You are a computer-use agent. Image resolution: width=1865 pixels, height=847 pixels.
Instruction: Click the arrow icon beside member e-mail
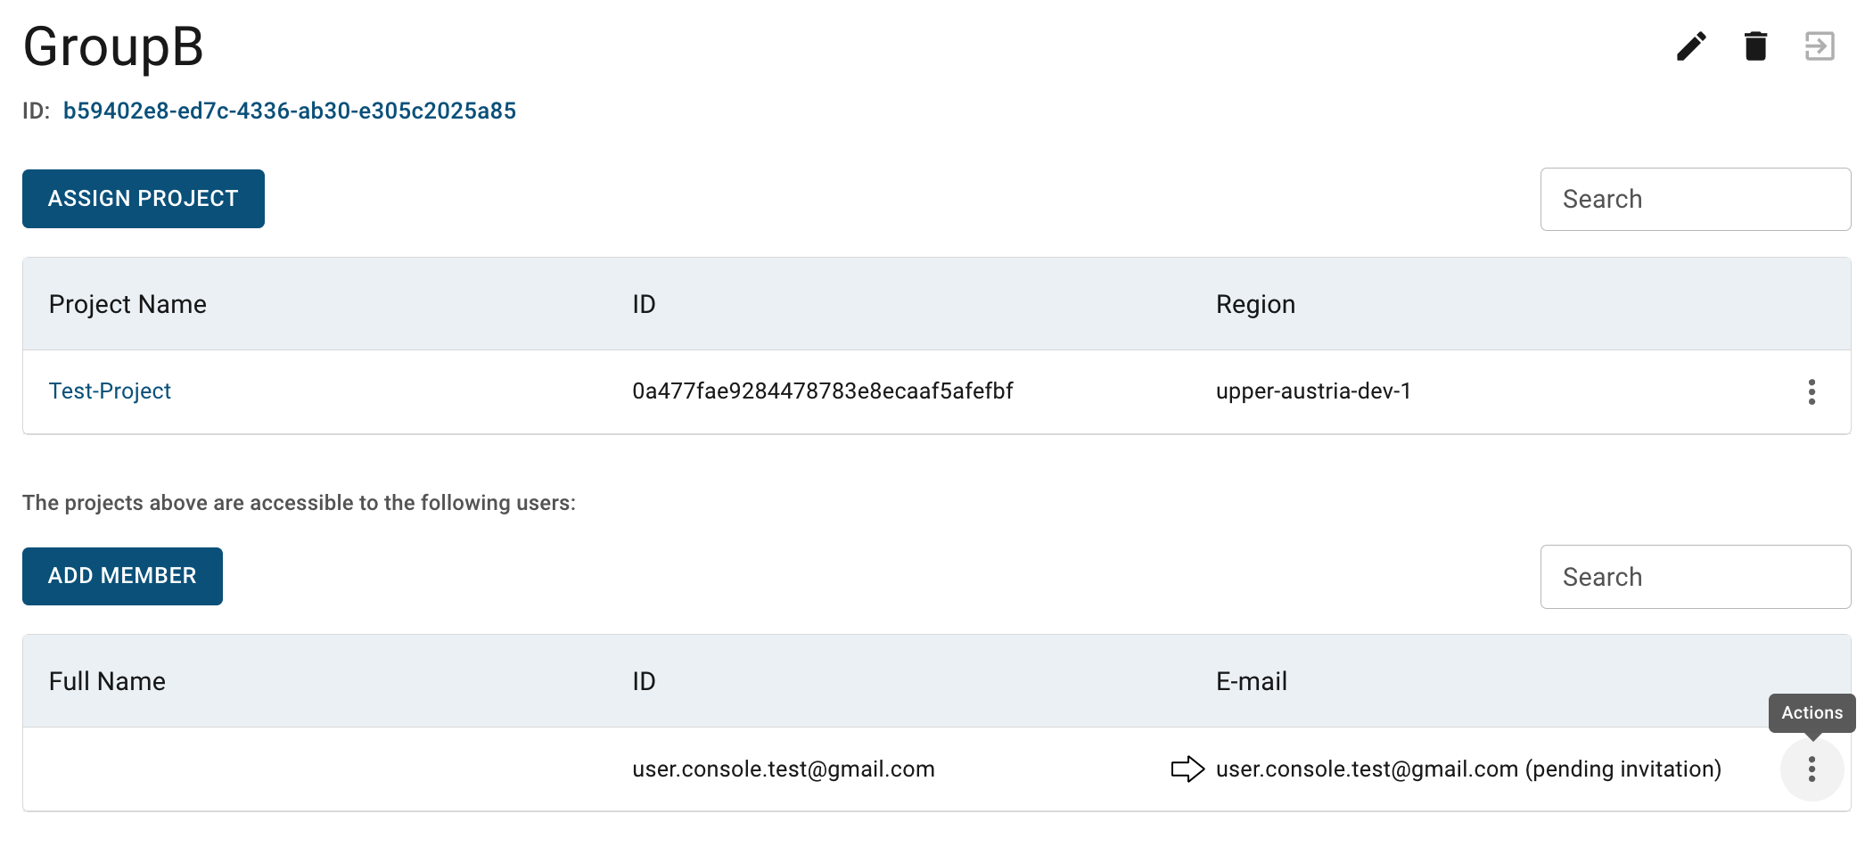pyautogui.click(x=1187, y=769)
